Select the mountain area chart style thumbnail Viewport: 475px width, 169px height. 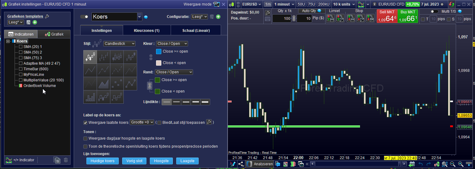point(104,84)
